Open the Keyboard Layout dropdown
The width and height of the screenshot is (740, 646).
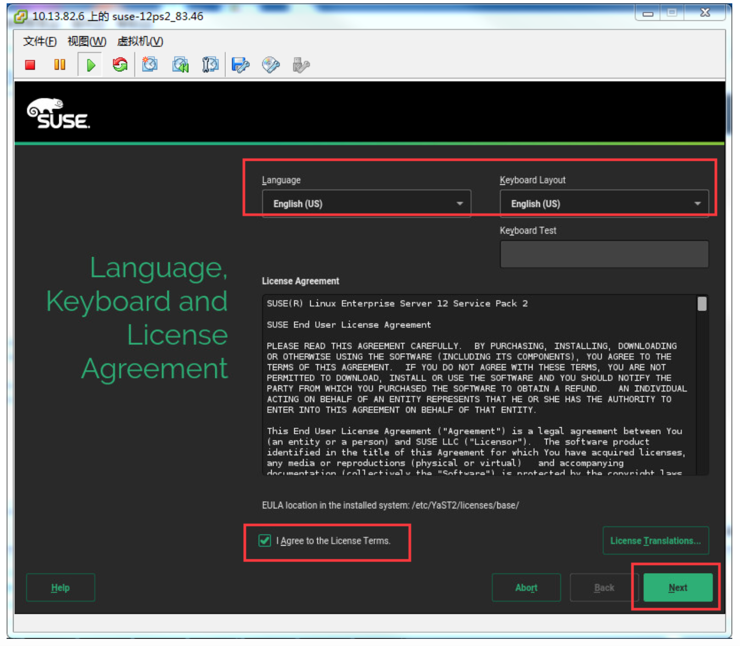click(604, 204)
